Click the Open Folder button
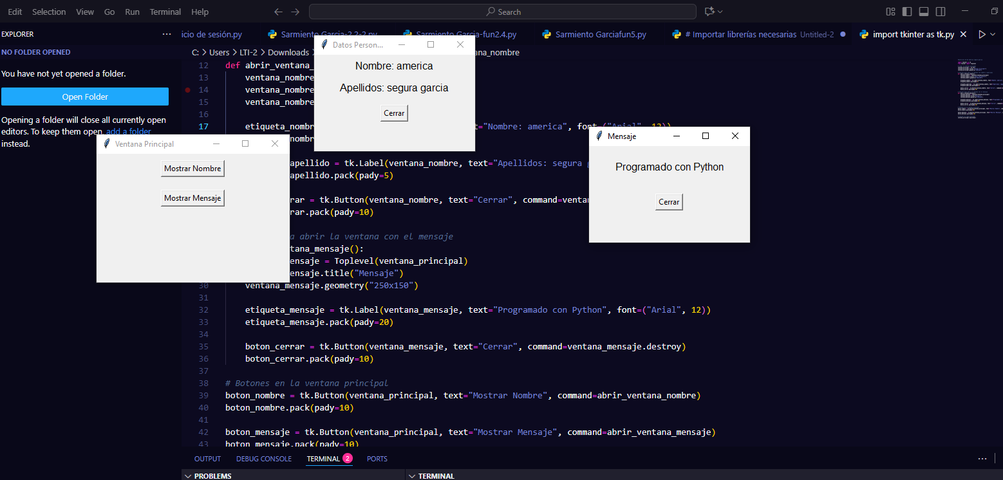The image size is (1003, 480). [x=85, y=97]
